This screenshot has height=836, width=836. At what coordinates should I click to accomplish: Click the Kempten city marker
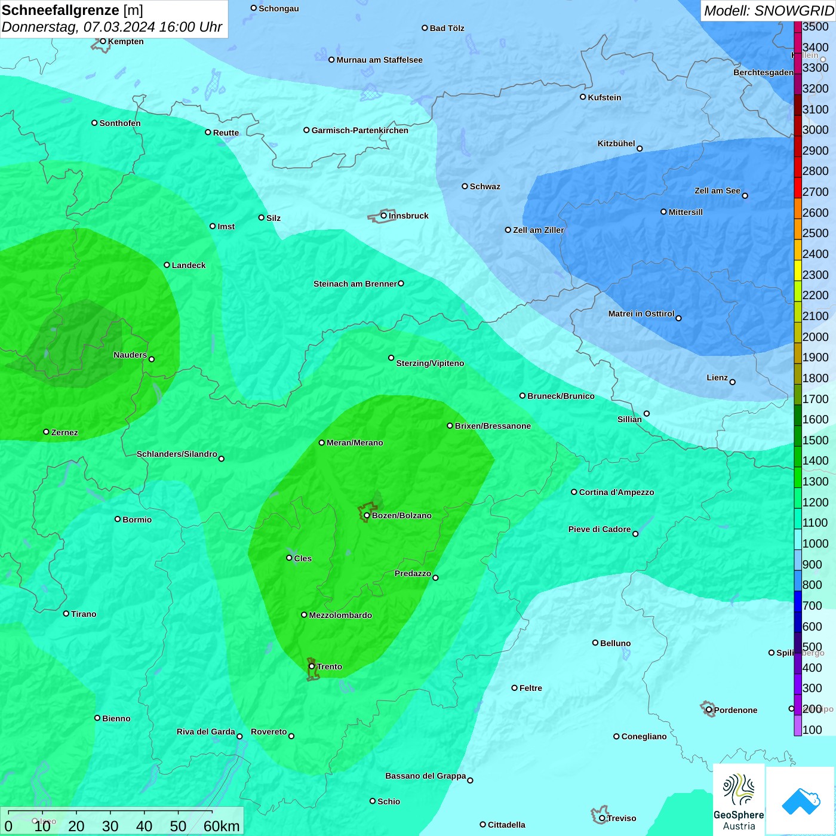(x=103, y=41)
